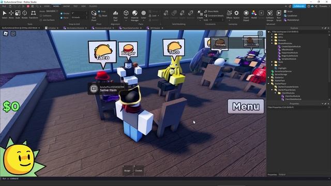Image resolution: width=331 pixels, height=186 pixels.
Task: Expand the Tools folder in Explorer
Action: tap(273, 62)
